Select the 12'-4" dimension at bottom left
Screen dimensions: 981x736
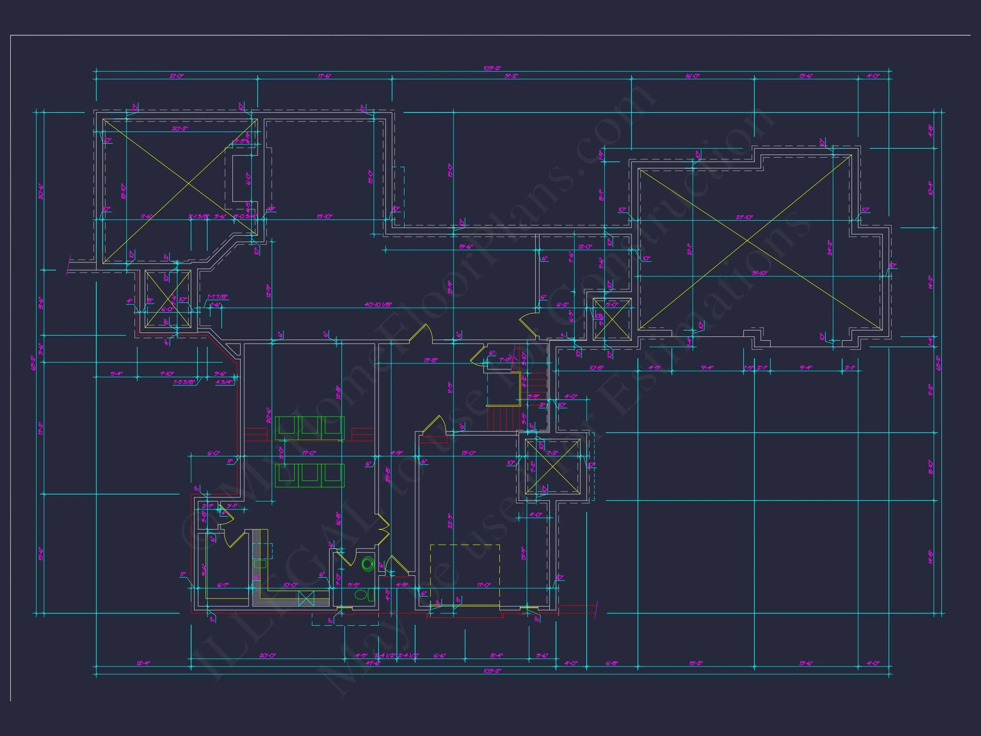[143, 663]
